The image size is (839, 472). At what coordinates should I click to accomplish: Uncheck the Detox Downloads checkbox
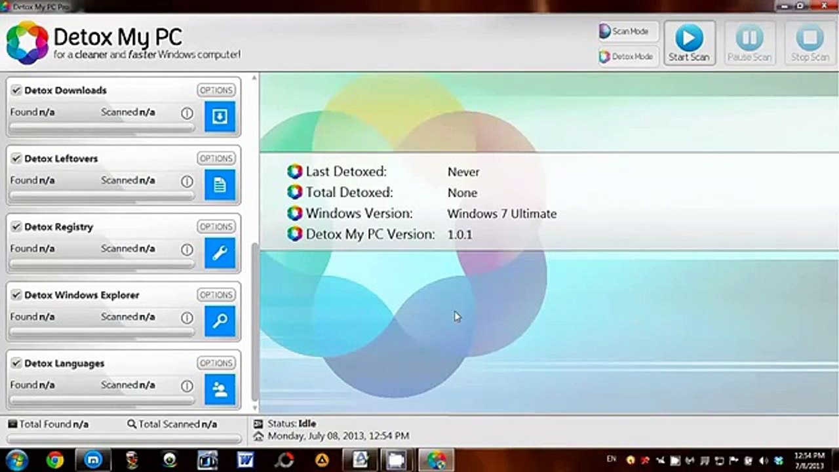pyautogui.click(x=16, y=90)
